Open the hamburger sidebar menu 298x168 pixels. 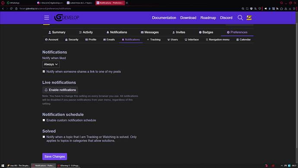47,18
